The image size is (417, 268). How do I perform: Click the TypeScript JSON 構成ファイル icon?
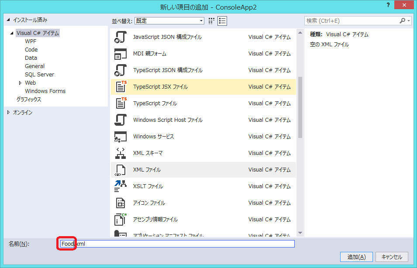tap(121, 70)
